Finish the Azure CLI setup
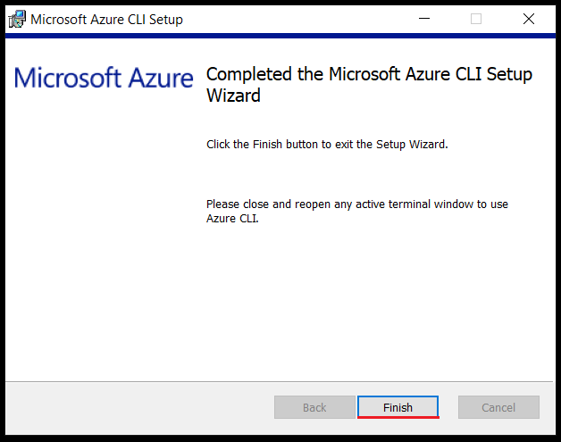The image size is (561, 442). point(398,407)
